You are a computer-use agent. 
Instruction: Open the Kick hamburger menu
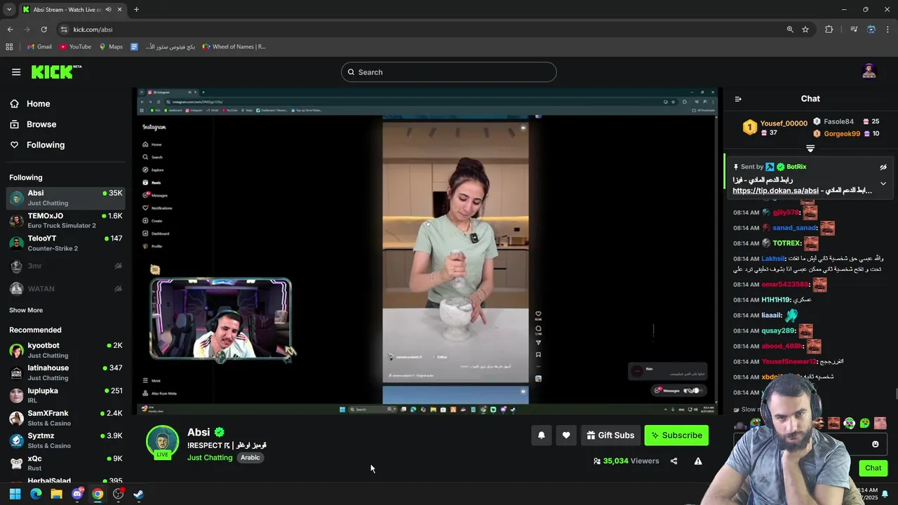(16, 72)
